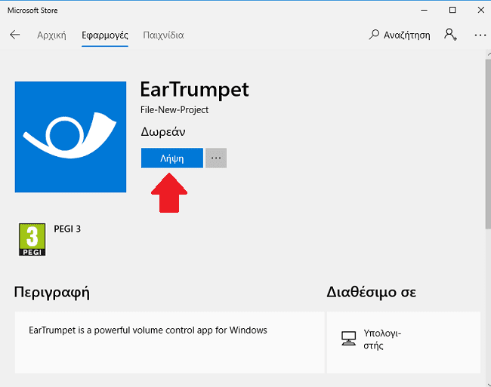The height and width of the screenshot is (387, 491).
Task: Click the PEGI 3 rating text
Action: (x=67, y=229)
